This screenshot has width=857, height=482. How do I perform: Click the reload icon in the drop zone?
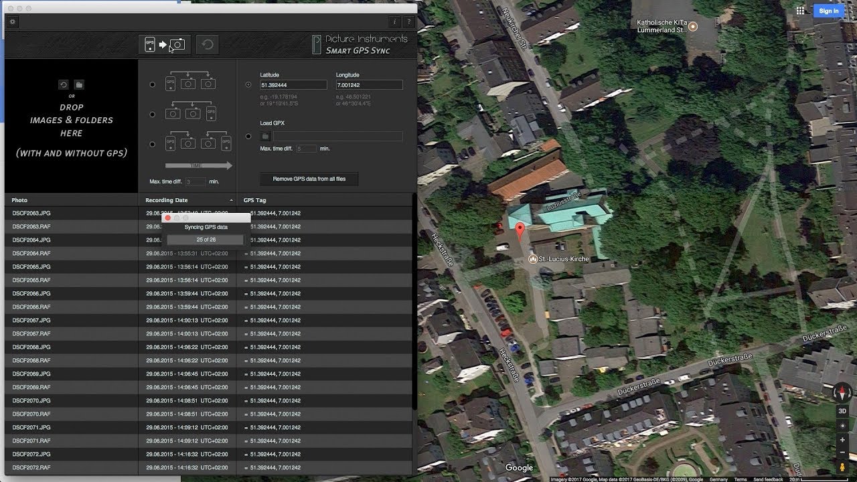[x=63, y=85]
